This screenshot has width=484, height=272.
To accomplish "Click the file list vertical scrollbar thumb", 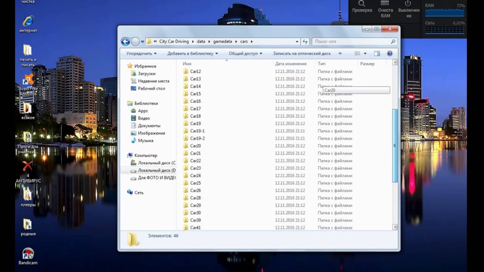I will [395, 145].
